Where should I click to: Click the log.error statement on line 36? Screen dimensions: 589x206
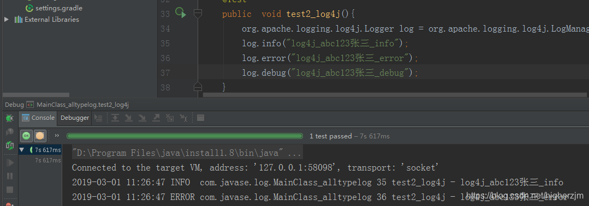point(330,58)
